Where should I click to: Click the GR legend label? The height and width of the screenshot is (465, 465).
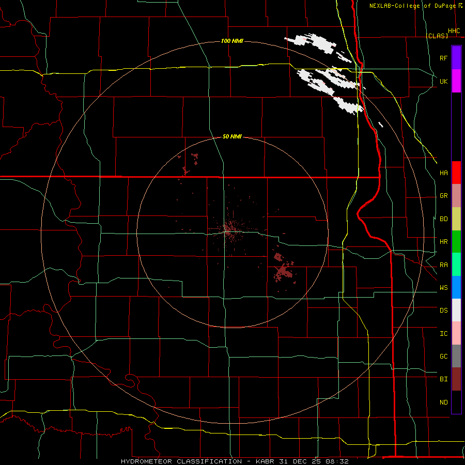tap(443, 196)
